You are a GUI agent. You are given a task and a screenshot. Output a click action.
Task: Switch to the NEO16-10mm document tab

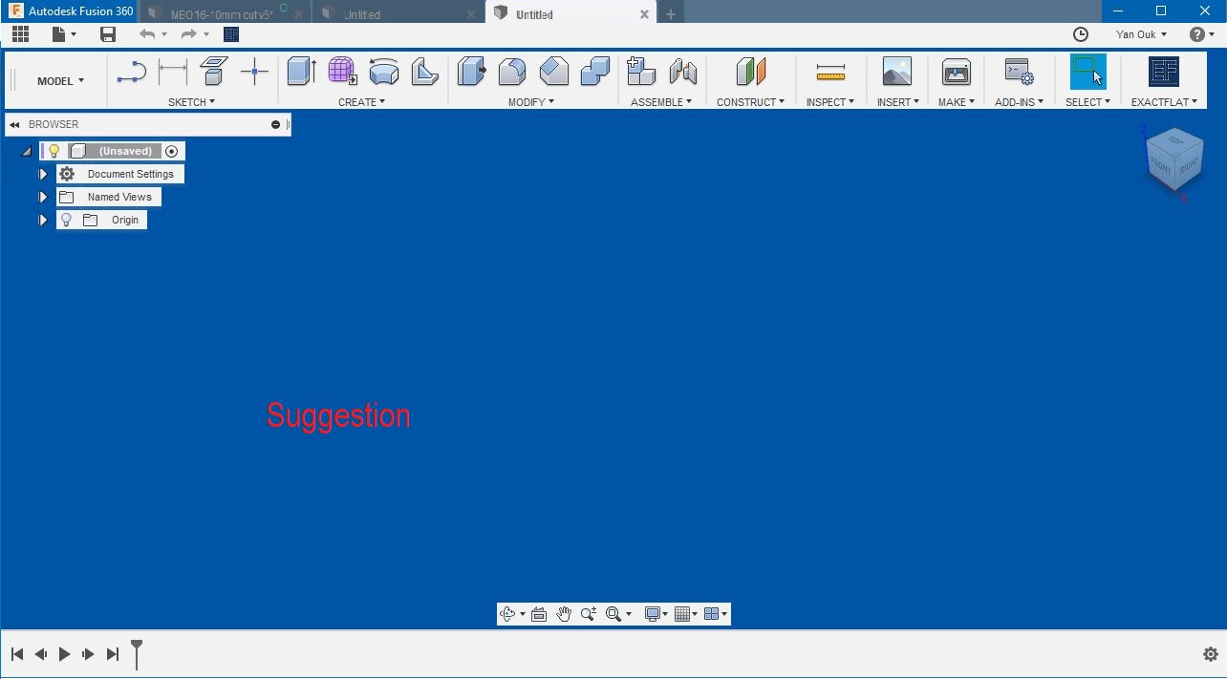(x=222, y=14)
